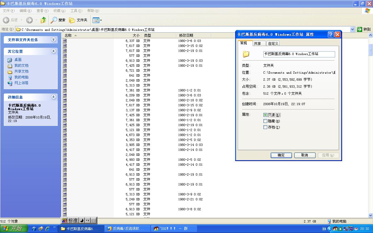373x233 pixels.
Task: Click the green tree B tray icon
Action: 340,229
